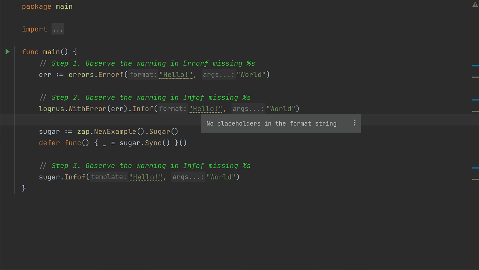
Task: Jump to warning stripe marker for logrus Infof line
Action: click(x=475, y=111)
